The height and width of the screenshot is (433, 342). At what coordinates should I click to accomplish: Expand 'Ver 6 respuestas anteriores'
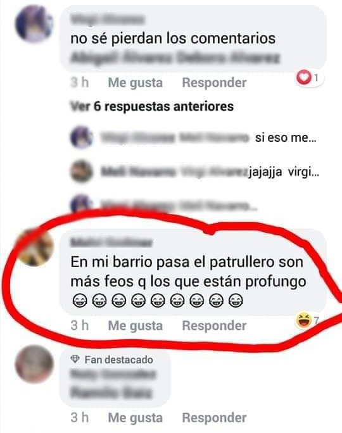pos(152,106)
